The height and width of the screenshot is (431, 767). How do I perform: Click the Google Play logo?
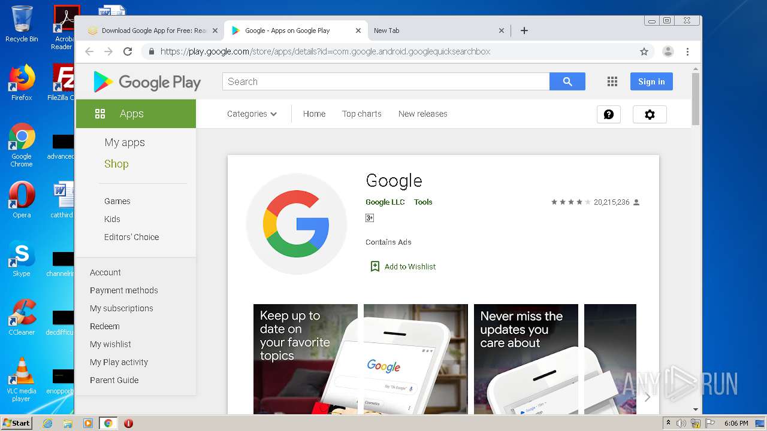[147, 82]
